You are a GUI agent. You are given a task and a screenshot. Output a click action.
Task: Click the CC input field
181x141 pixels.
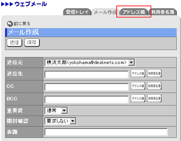pyautogui.click(x=87, y=87)
